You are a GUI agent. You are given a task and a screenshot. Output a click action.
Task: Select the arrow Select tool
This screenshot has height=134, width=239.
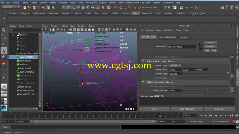[x=4, y=30]
